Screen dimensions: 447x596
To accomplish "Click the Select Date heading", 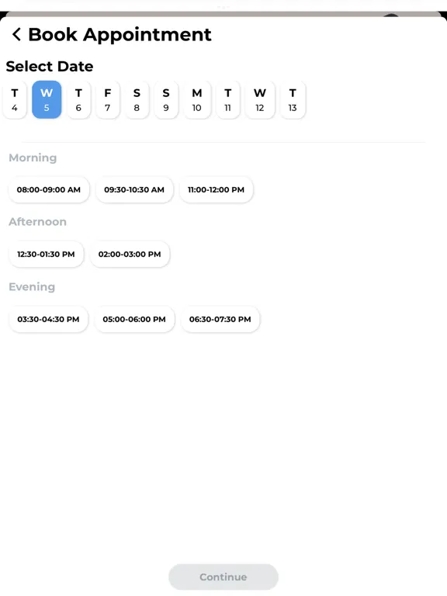I will [x=50, y=66].
